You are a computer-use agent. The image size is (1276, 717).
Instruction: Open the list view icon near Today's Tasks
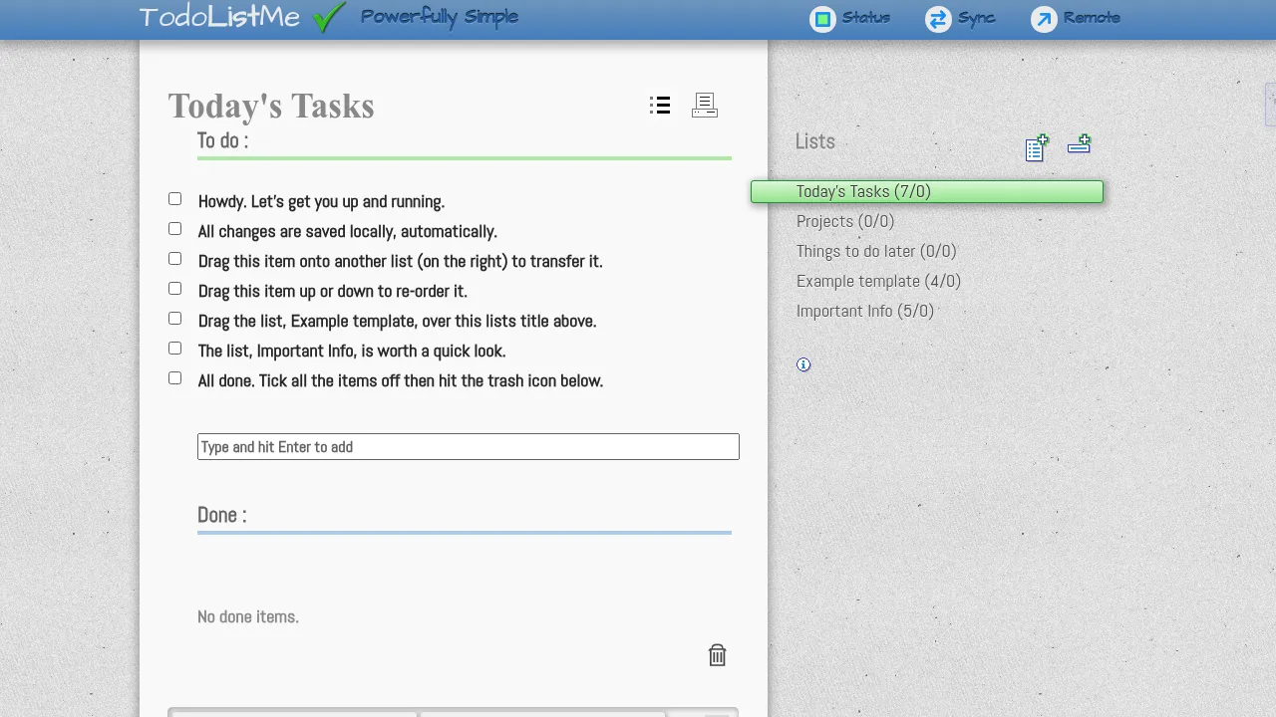click(x=660, y=105)
